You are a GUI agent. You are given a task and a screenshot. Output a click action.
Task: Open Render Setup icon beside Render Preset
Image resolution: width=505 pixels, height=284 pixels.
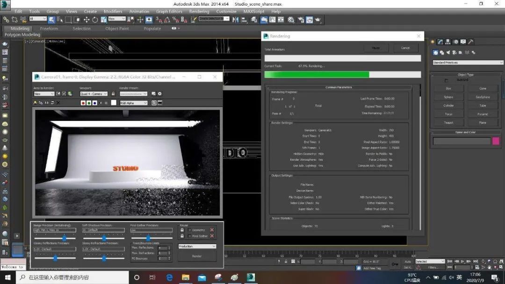click(154, 93)
